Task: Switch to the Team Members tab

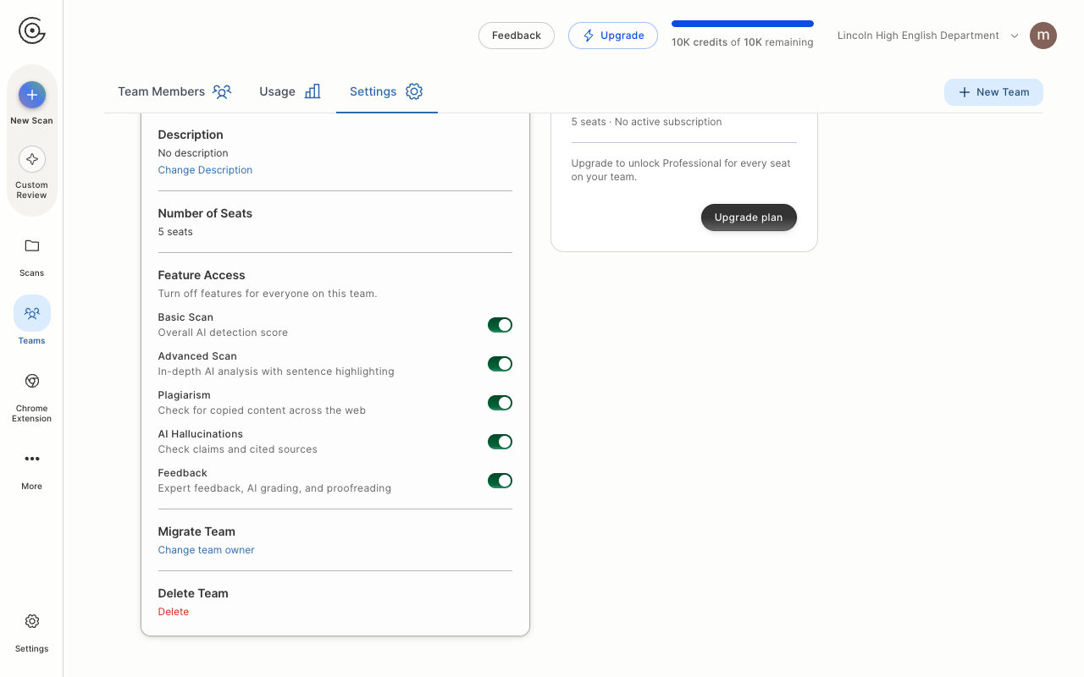Action: tap(174, 91)
